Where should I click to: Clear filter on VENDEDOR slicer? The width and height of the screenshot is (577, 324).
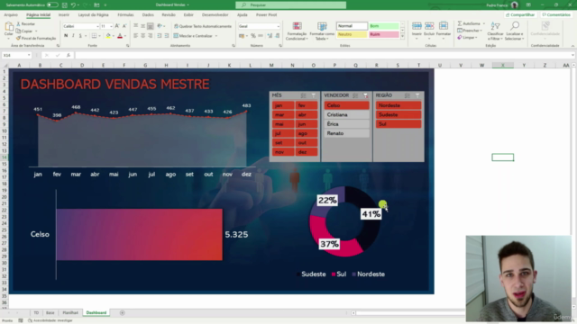[365, 95]
